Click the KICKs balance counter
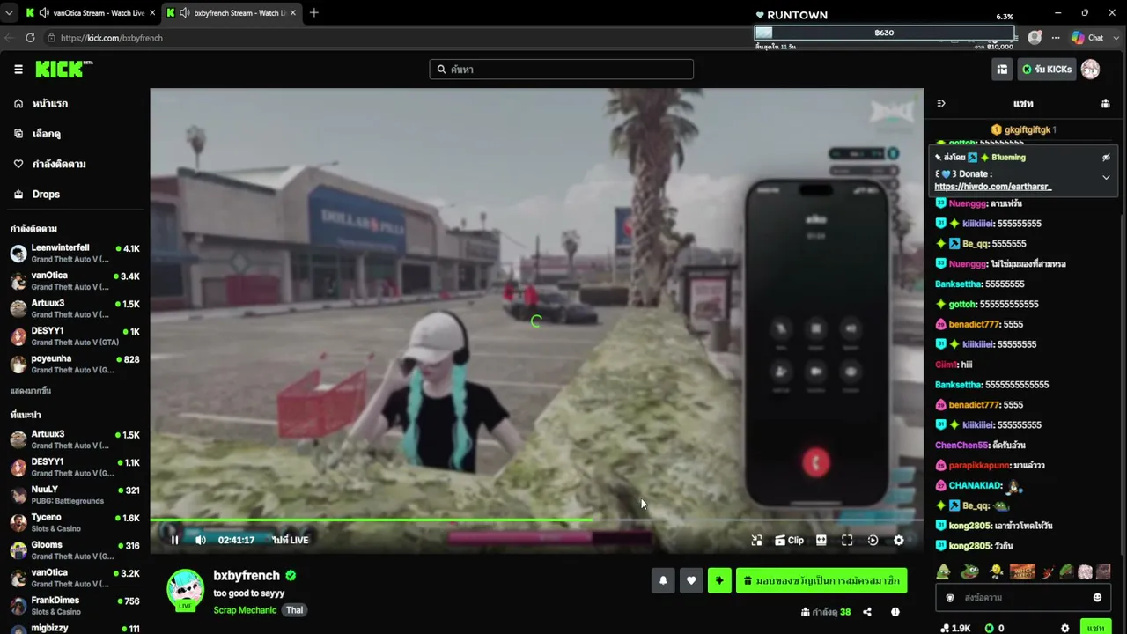 pyautogui.click(x=995, y=628)
